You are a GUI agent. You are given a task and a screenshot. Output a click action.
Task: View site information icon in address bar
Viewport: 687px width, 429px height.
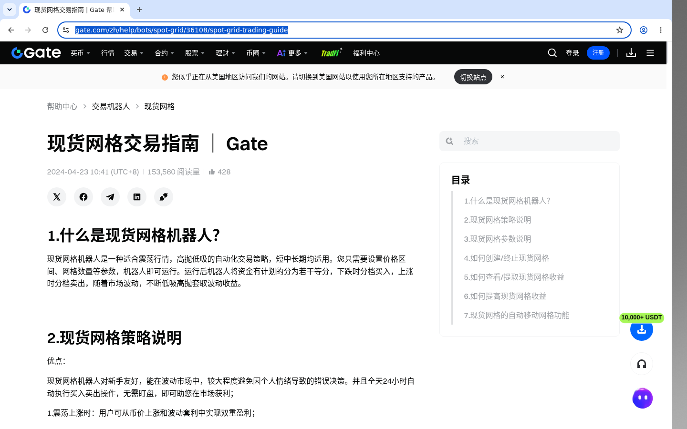coord(66,30)
